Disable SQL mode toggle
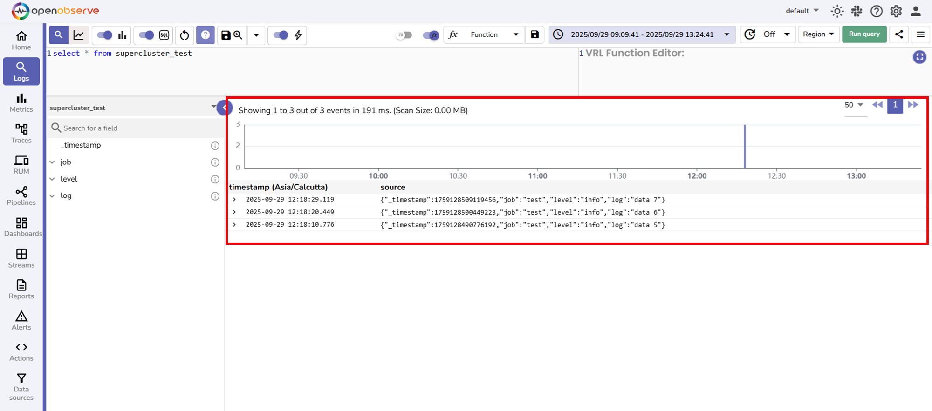 tap(146, 35)
